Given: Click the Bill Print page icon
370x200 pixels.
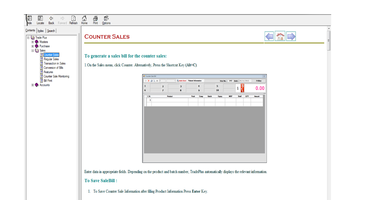Looking at the screenshot, I should point(41,81).
